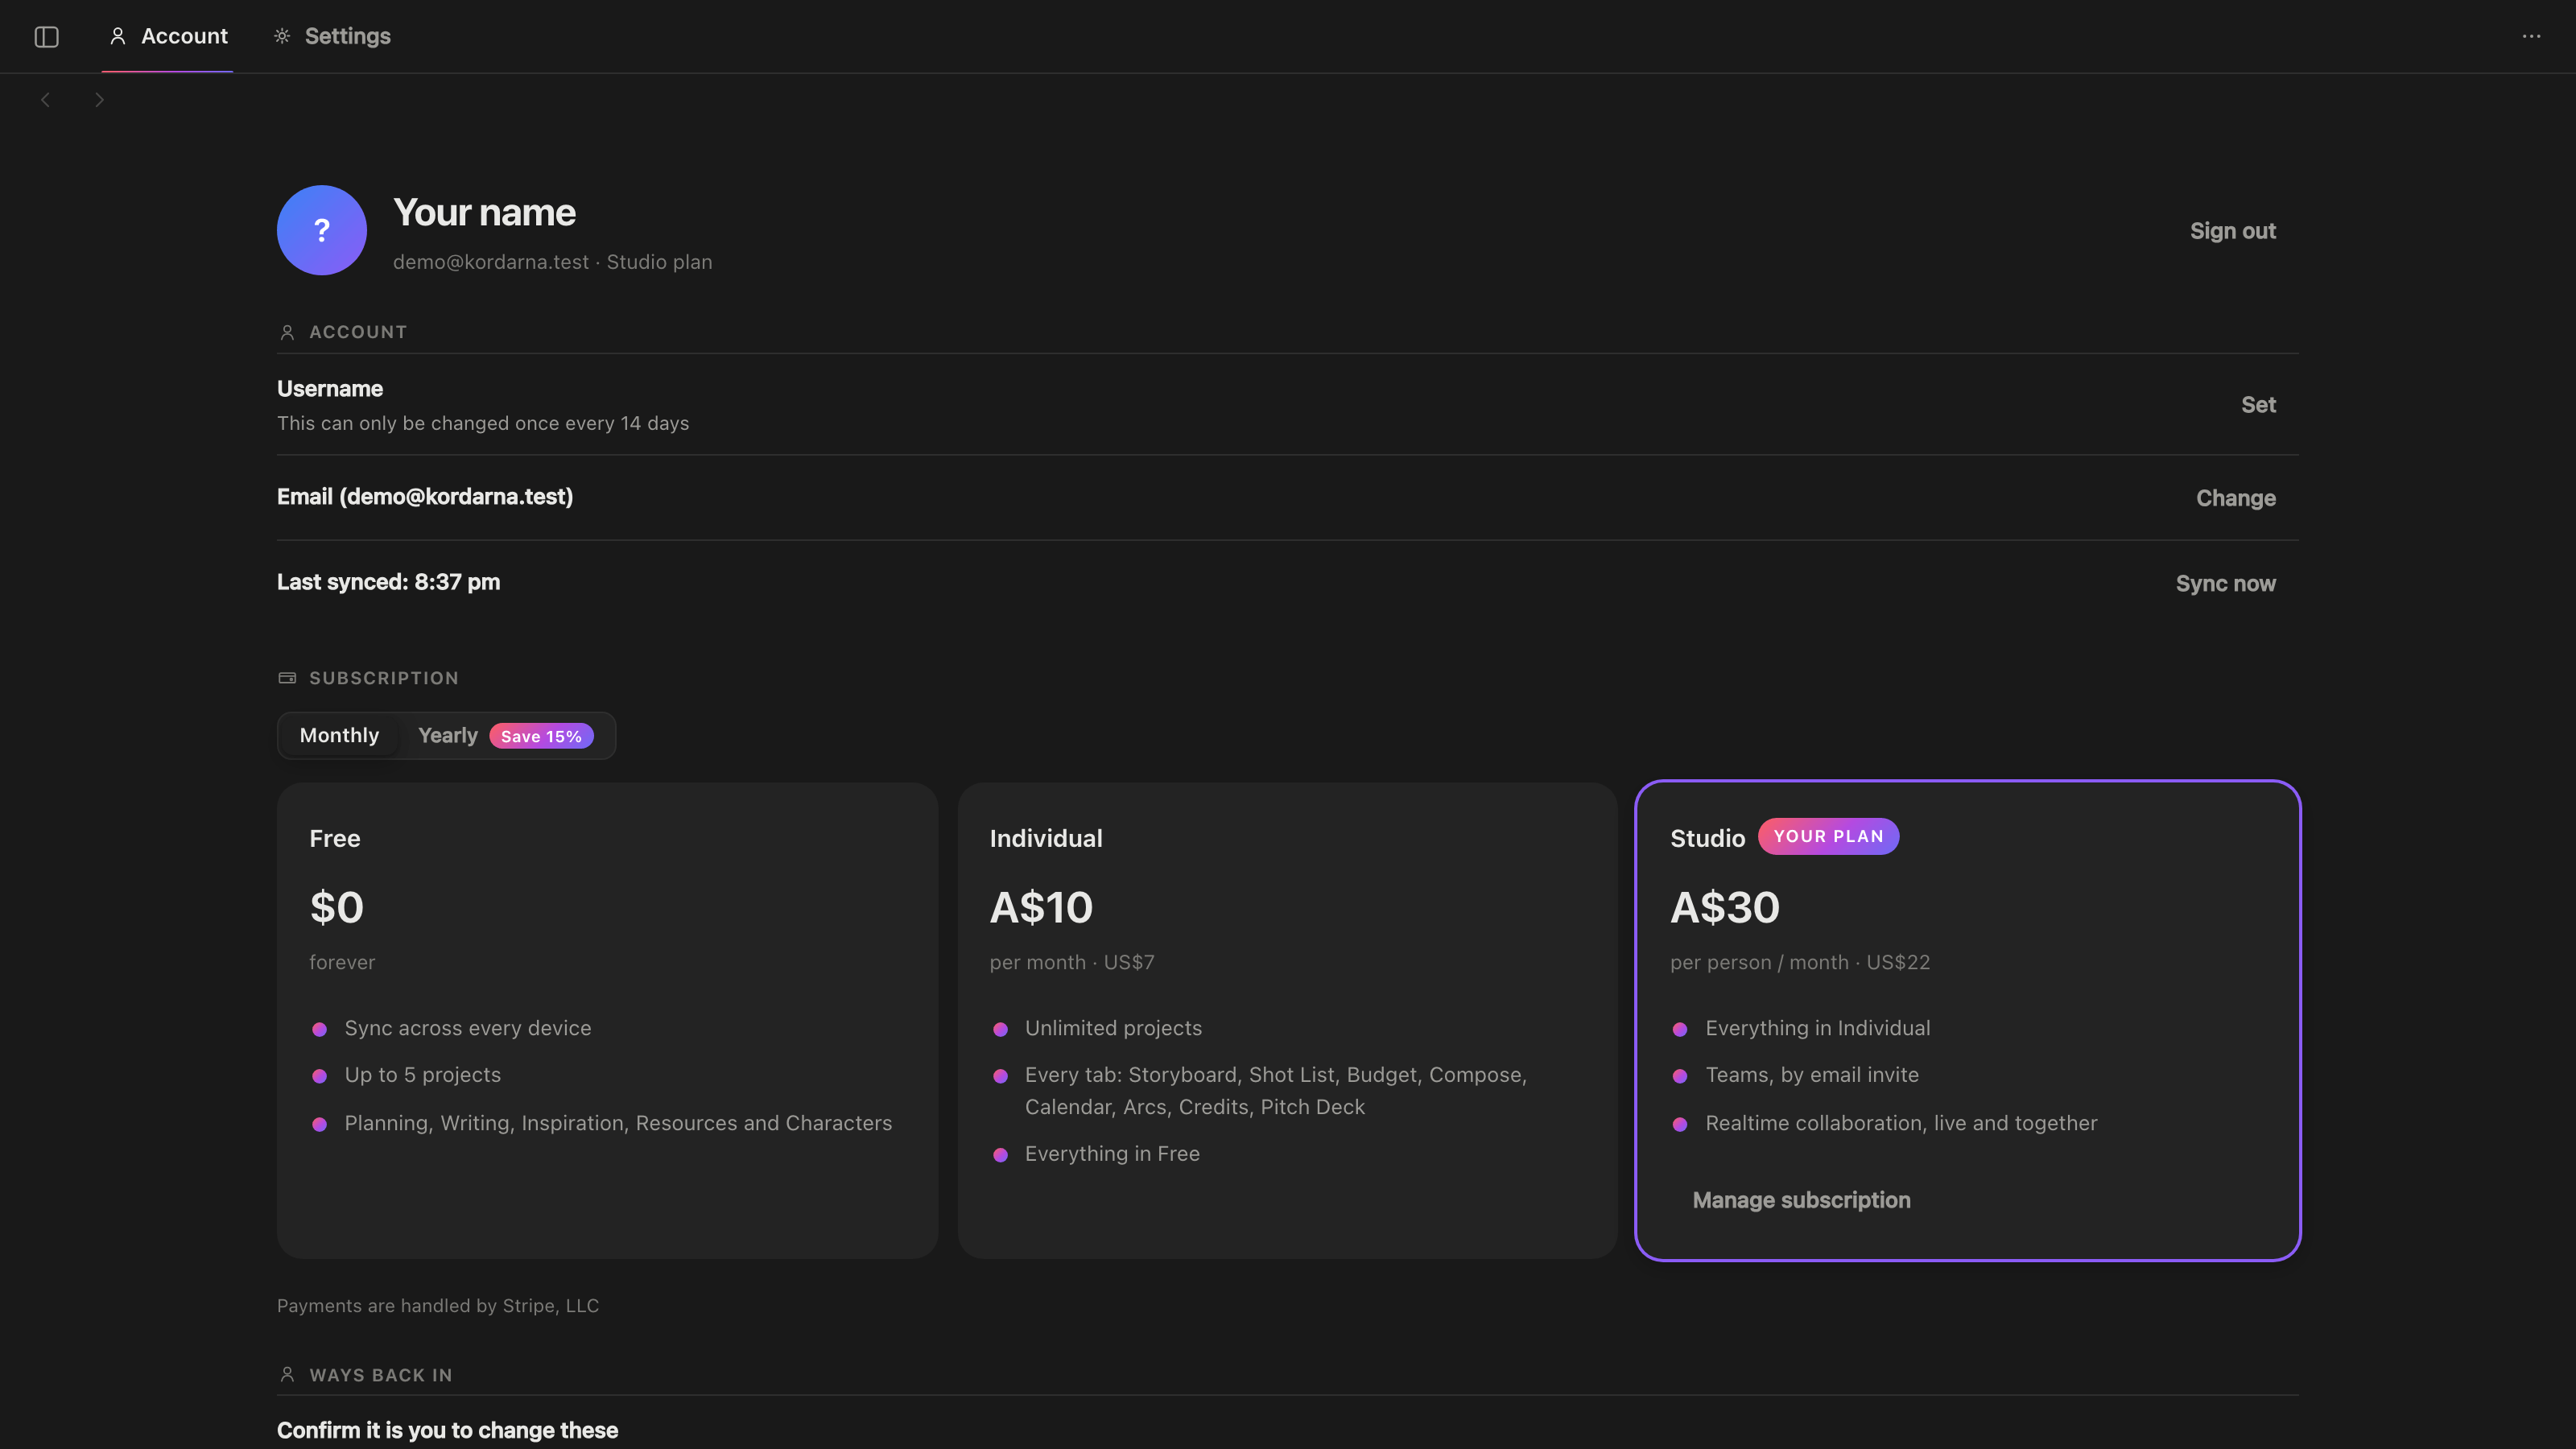Screen dimensions: 2576x1449
Task: Go back with the left arrow
Action: pyautogui.click(x=46, y=100)
